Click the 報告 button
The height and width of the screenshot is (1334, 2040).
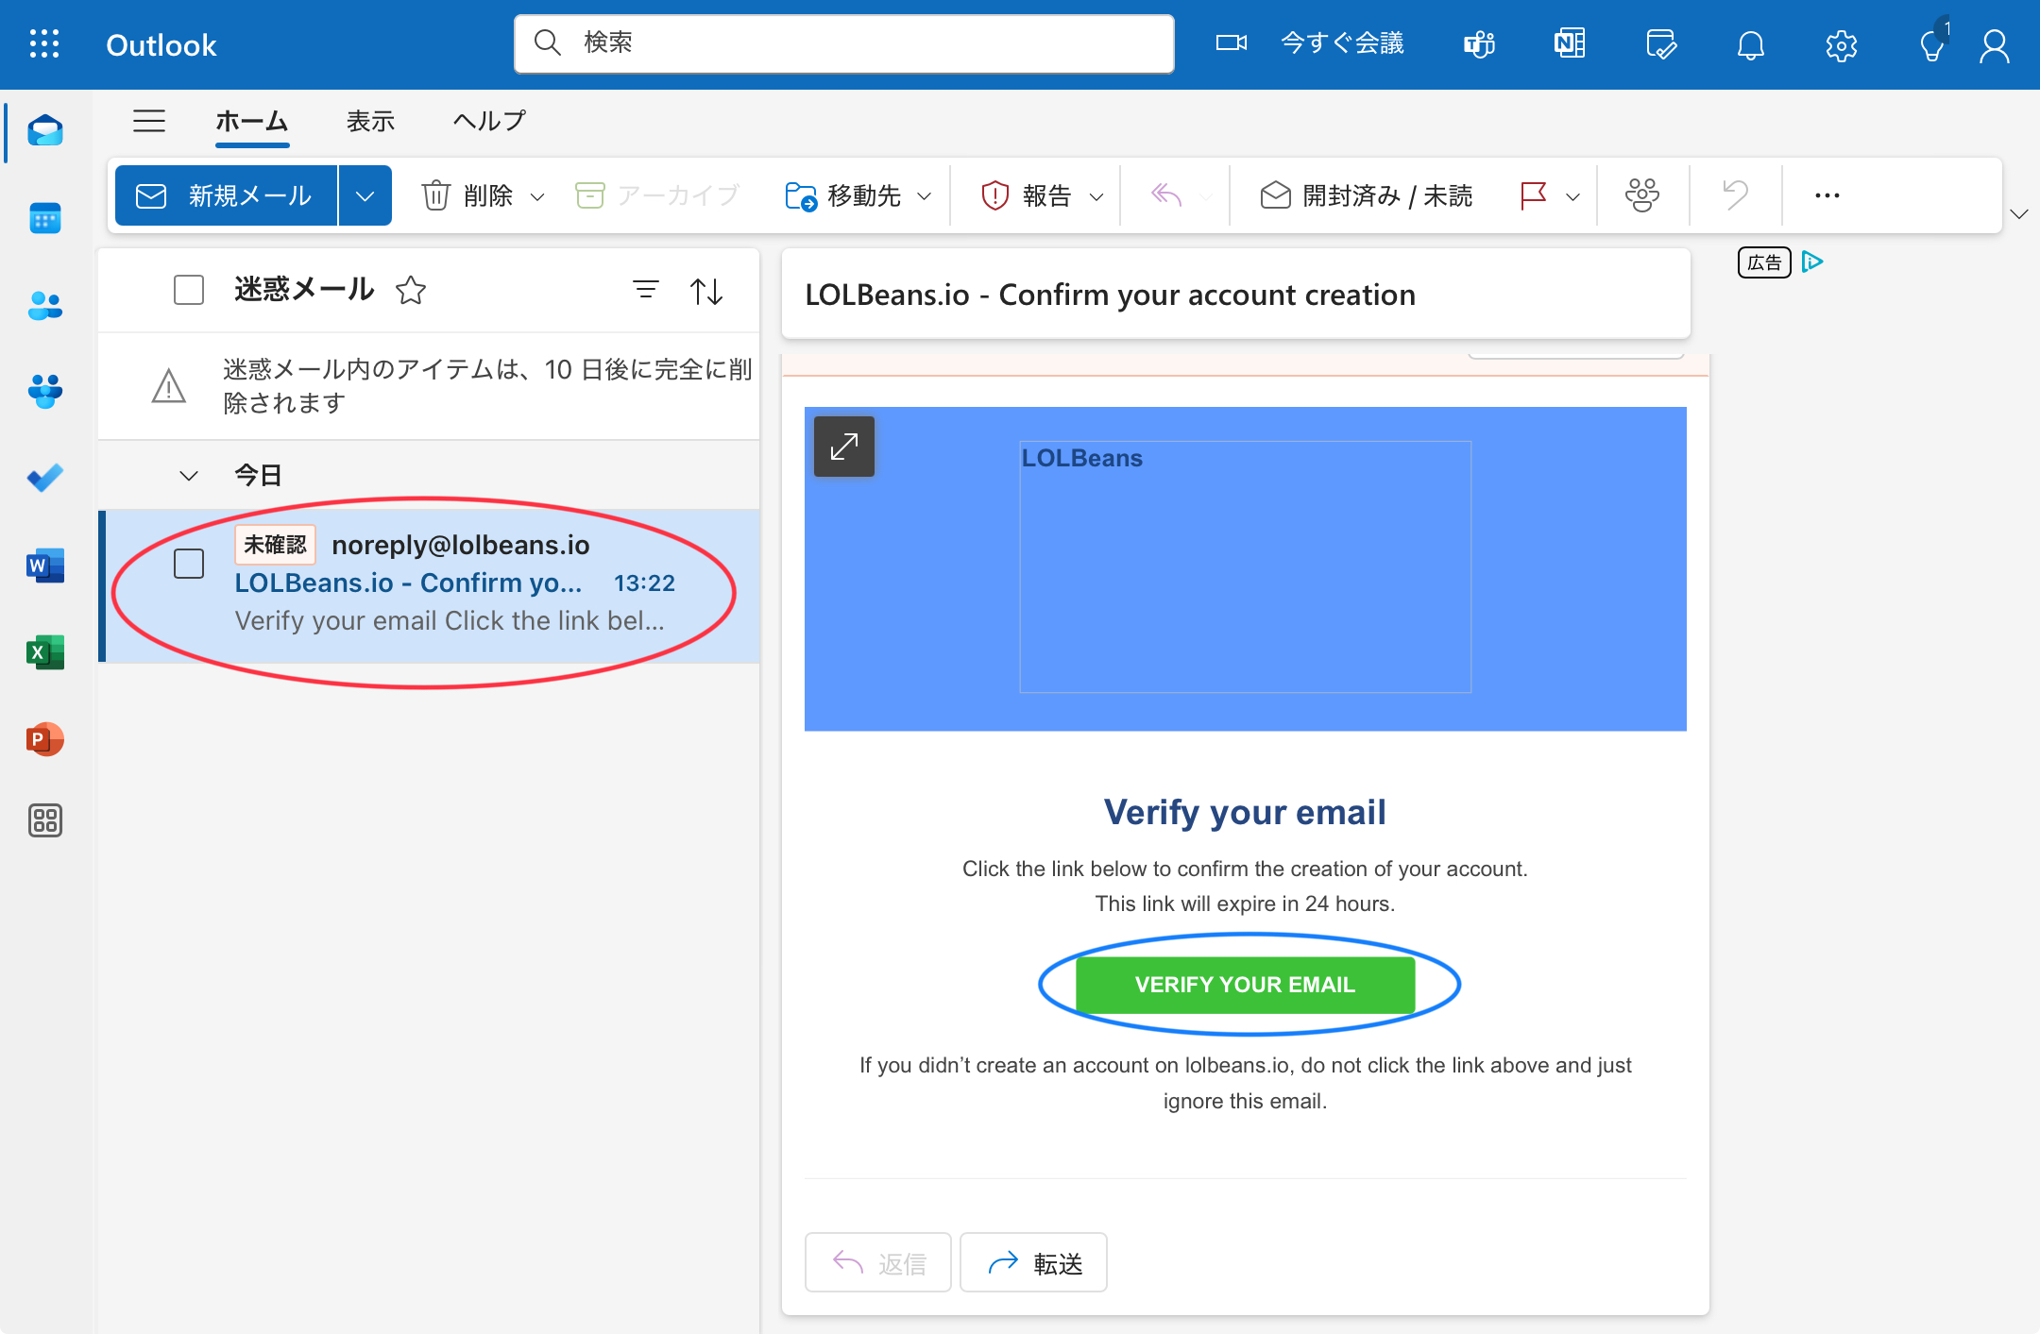(x=1027, y=195)
